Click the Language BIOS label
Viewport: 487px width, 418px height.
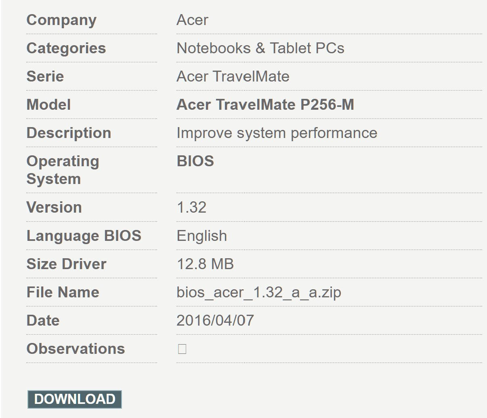coord(84,236)
